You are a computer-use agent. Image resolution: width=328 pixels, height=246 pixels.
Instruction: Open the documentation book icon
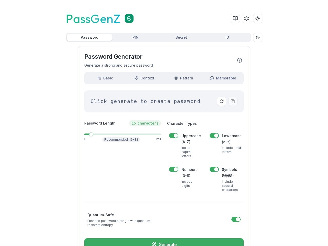pos(235,18)
